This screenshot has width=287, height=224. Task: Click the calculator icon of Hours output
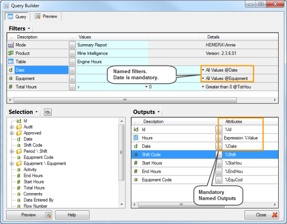coord(136,138)
